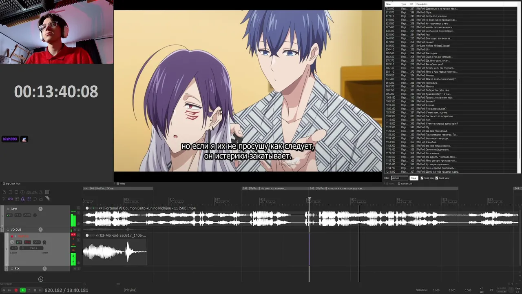Toggle Scroll view checkbox
522x294 pixels.
coord(436,178)
